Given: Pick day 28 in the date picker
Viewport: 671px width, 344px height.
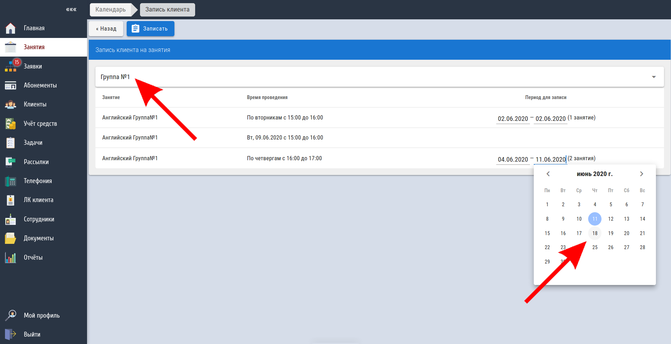Looking at the screenshot, I should click(x=643, y=247).
